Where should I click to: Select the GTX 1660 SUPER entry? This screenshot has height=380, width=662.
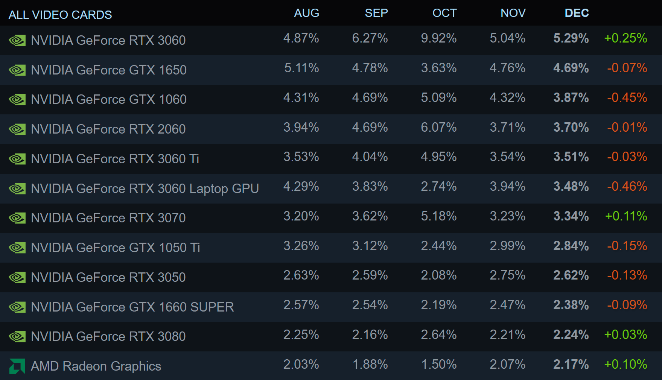click(132, 307)
